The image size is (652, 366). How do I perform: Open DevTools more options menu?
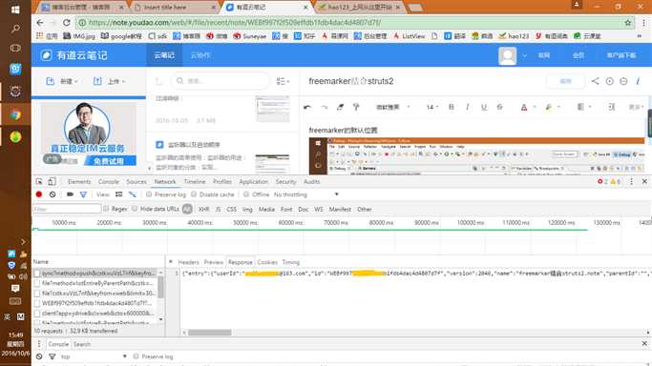tap(631, 181)
